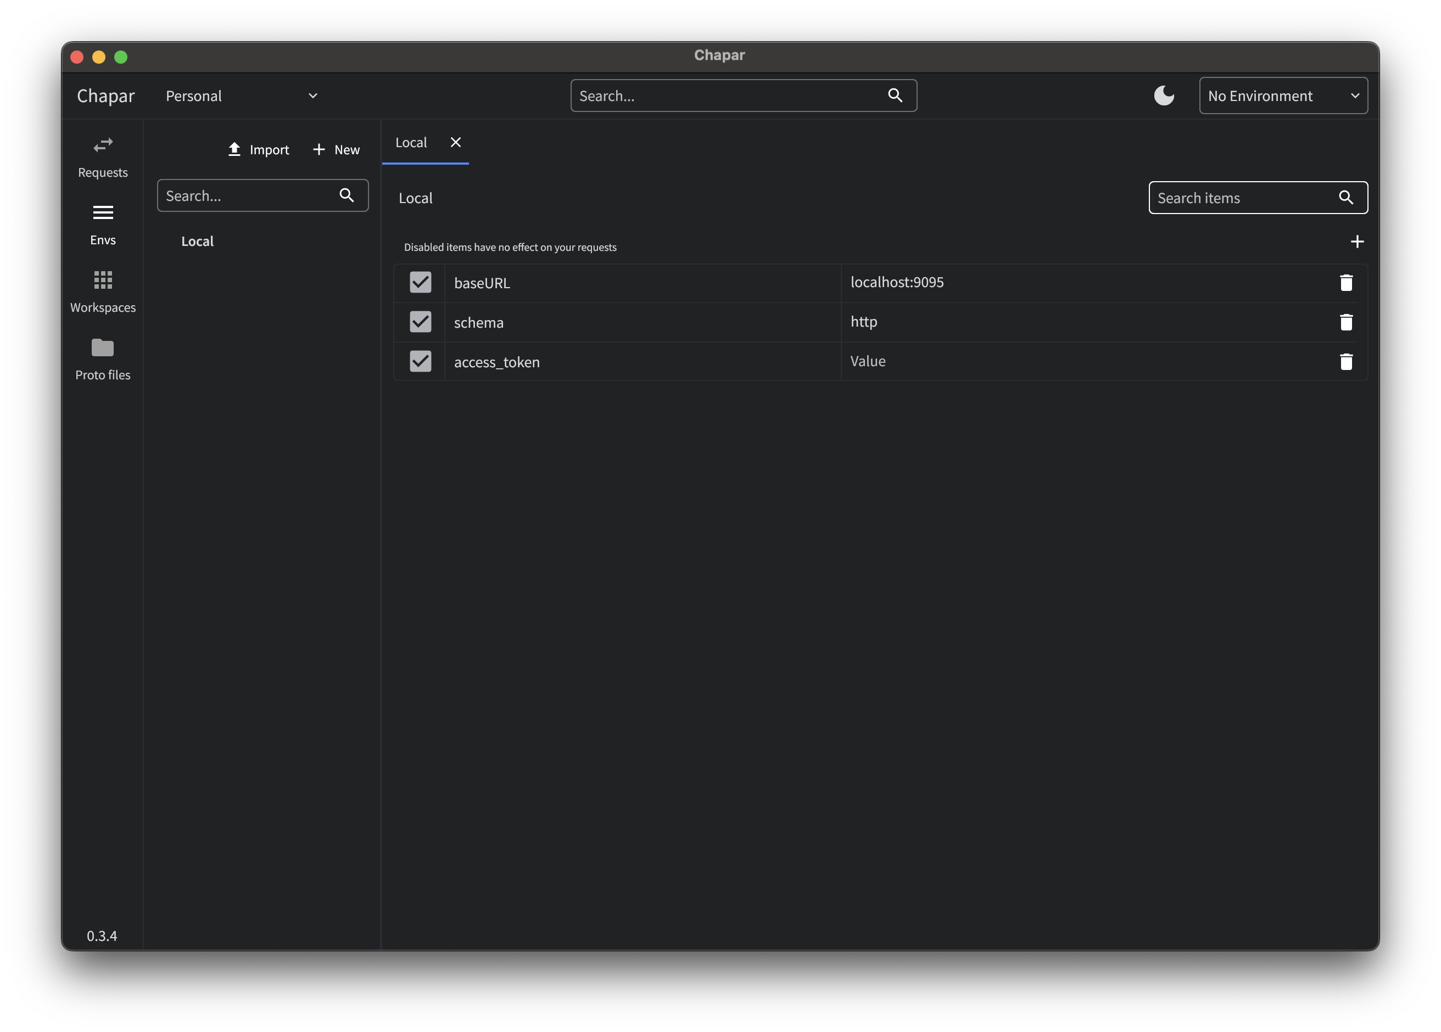Edit the baseURL key name

tap(642, 283)
